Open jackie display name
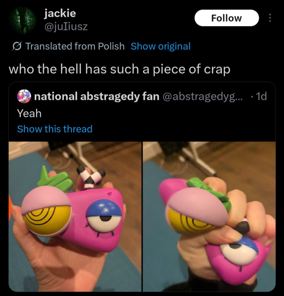The width and height of the screenshot is (284, 296). (60, 13)
